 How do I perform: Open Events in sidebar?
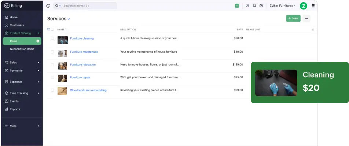(x=14, y=101)
